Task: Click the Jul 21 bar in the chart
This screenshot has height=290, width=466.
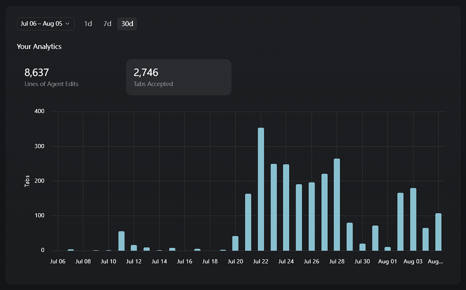Action: (248, 222)
